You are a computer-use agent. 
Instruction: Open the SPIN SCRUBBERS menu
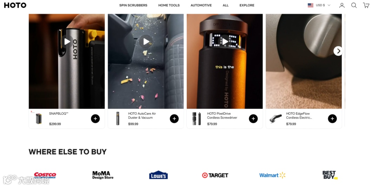click(133, 5)
